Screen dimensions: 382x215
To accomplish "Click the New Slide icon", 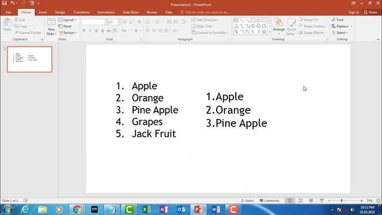I will 51,21.
